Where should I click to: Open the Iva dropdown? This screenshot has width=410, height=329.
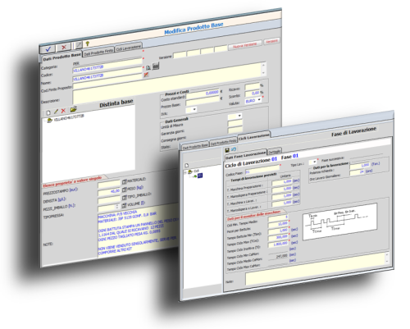pyautogui.click(x=191, y=110)
